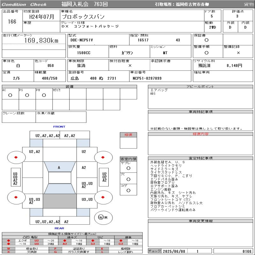Screen dimensions: 255x255
Task: Click the exterior grade D under 外装
Action: coord(230,27)
